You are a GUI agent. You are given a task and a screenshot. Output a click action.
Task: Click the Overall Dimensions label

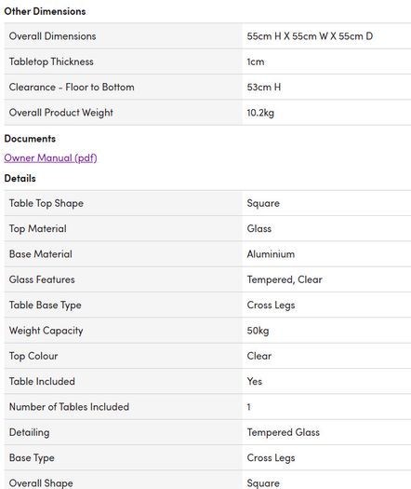(x=52, y=36)
